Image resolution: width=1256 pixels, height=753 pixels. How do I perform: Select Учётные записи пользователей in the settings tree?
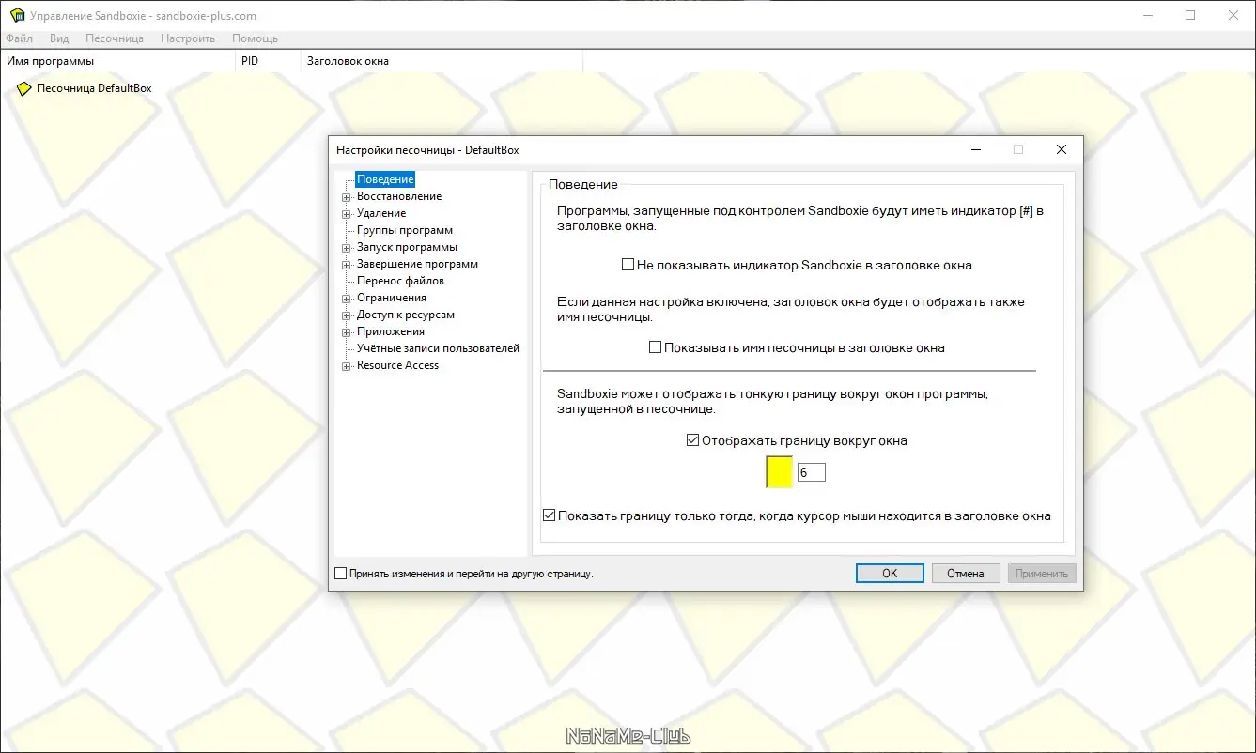click(x=438, y=348)
